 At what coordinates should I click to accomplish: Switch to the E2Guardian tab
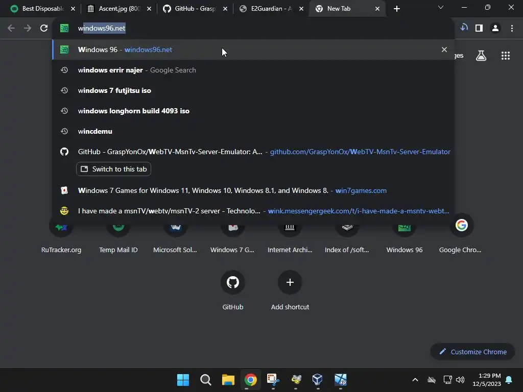point(271,9)
